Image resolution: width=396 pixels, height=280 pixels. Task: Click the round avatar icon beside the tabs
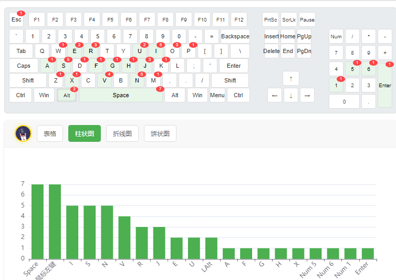pos(23,133)
